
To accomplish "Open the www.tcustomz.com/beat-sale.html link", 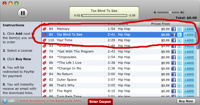I will (50, 101).
